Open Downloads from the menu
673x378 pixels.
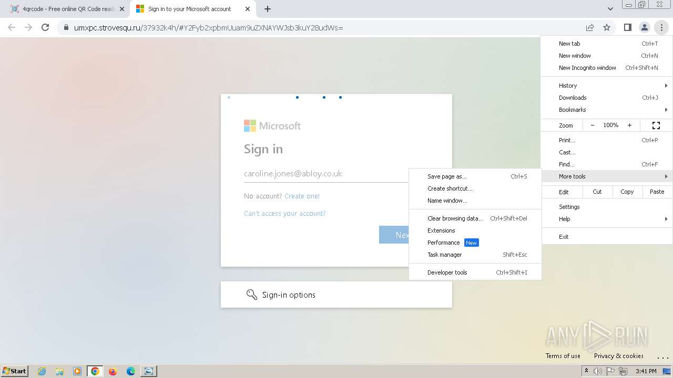[607, 98]
